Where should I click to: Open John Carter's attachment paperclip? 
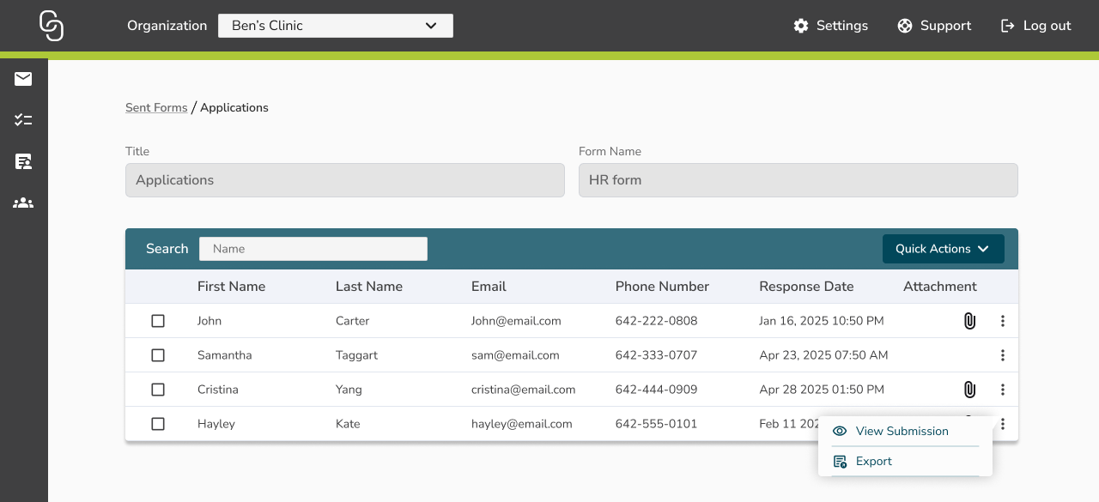[969, 321]
